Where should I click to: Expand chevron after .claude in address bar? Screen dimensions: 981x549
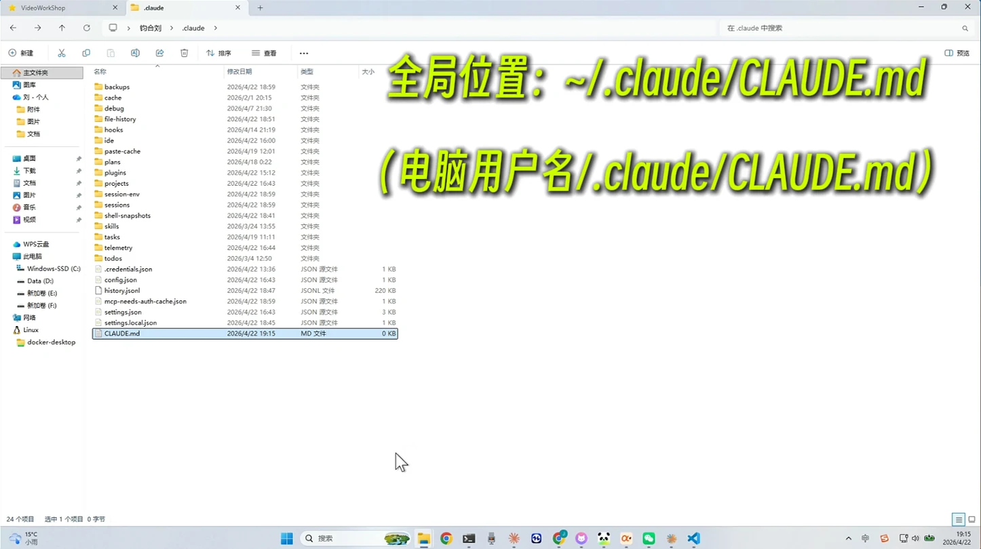(216, 28)
